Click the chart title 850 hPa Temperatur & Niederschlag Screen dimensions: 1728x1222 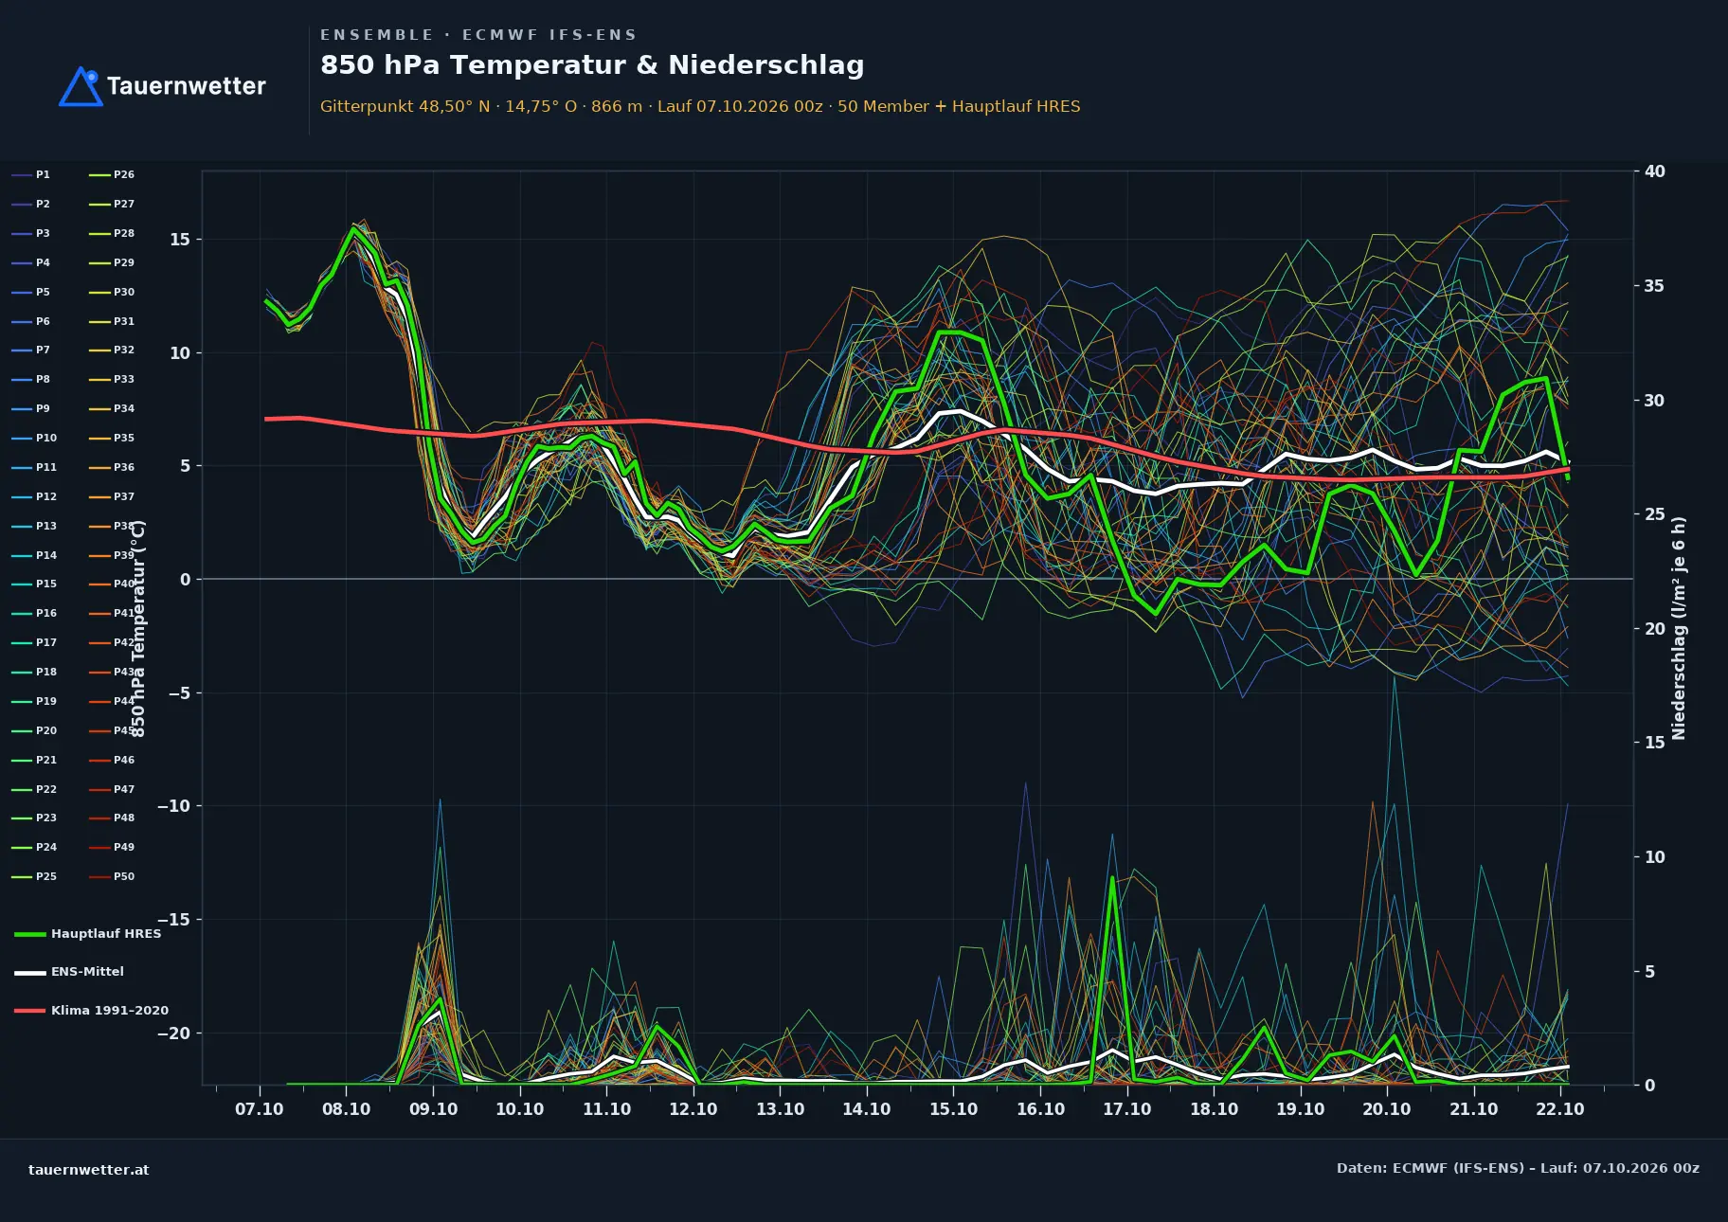[x=592, y=65]
